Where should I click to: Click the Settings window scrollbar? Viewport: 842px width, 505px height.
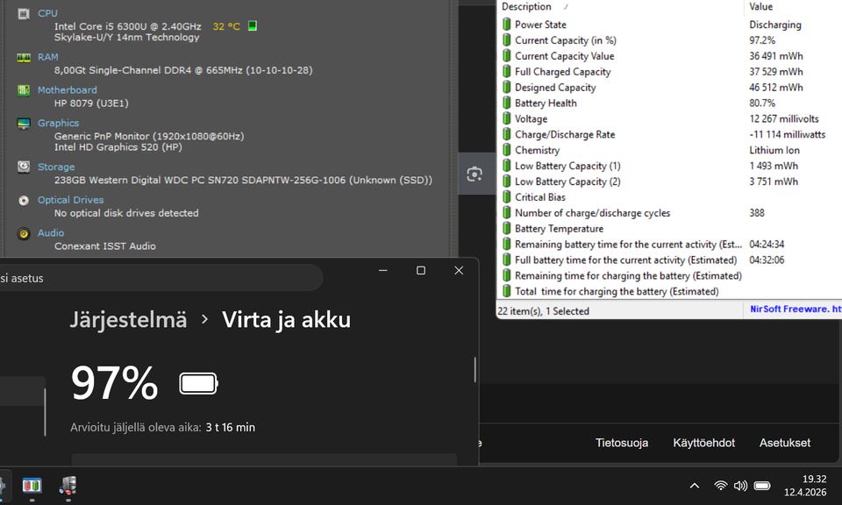coord(475,369)
